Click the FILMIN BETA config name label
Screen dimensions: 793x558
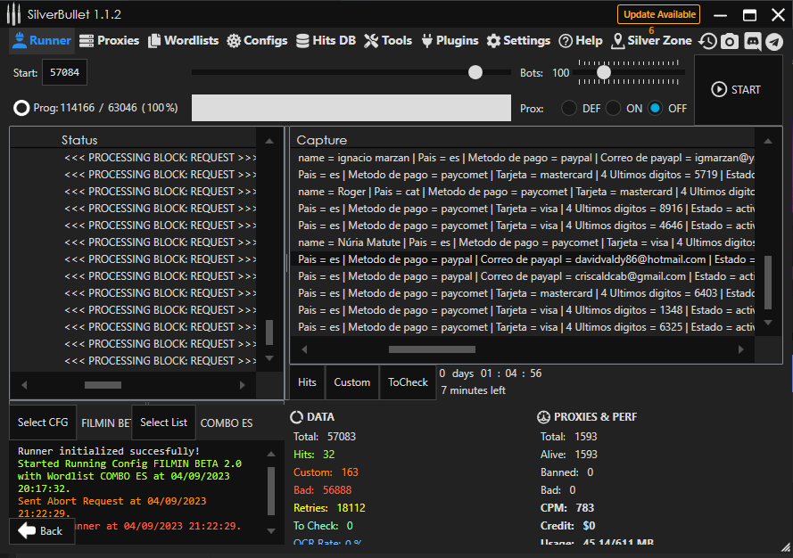pos(105,423)
